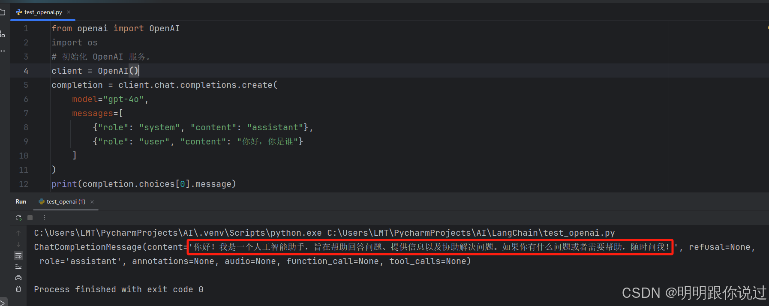This screenshot has height=306, width=769.
Task: Click 'tool_calls=None)' in console output
Action: click(x=430, y=261)
